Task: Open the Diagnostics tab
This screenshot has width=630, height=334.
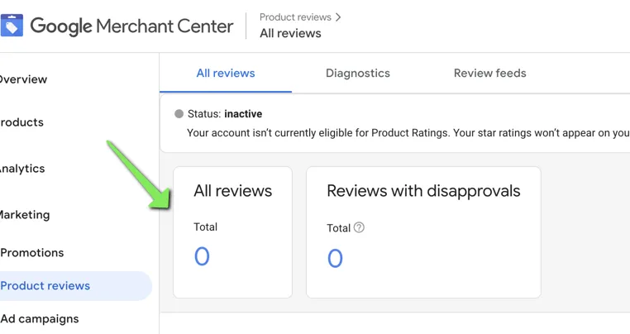Action: 358,73
